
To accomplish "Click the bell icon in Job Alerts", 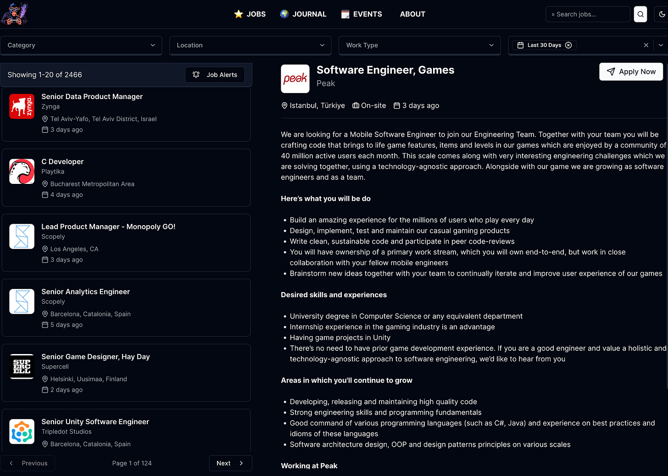I will click(196, 75).
